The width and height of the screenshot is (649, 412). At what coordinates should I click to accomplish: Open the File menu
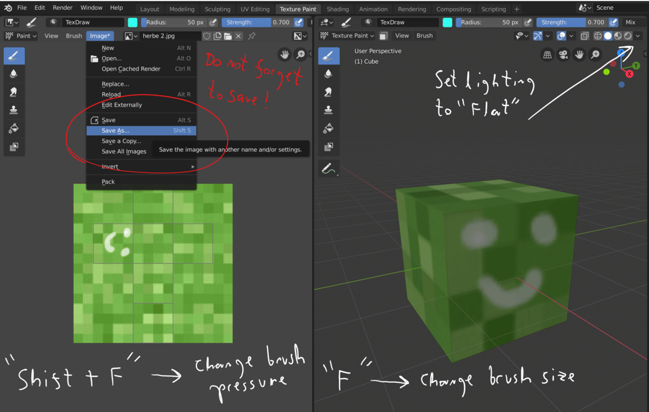pyautogui.click(x=22, y=8)
